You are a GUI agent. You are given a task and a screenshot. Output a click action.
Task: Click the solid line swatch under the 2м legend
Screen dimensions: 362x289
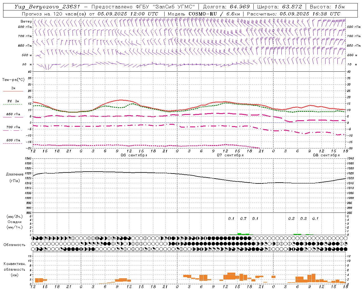pyautogui.click(x=13, y=91)
